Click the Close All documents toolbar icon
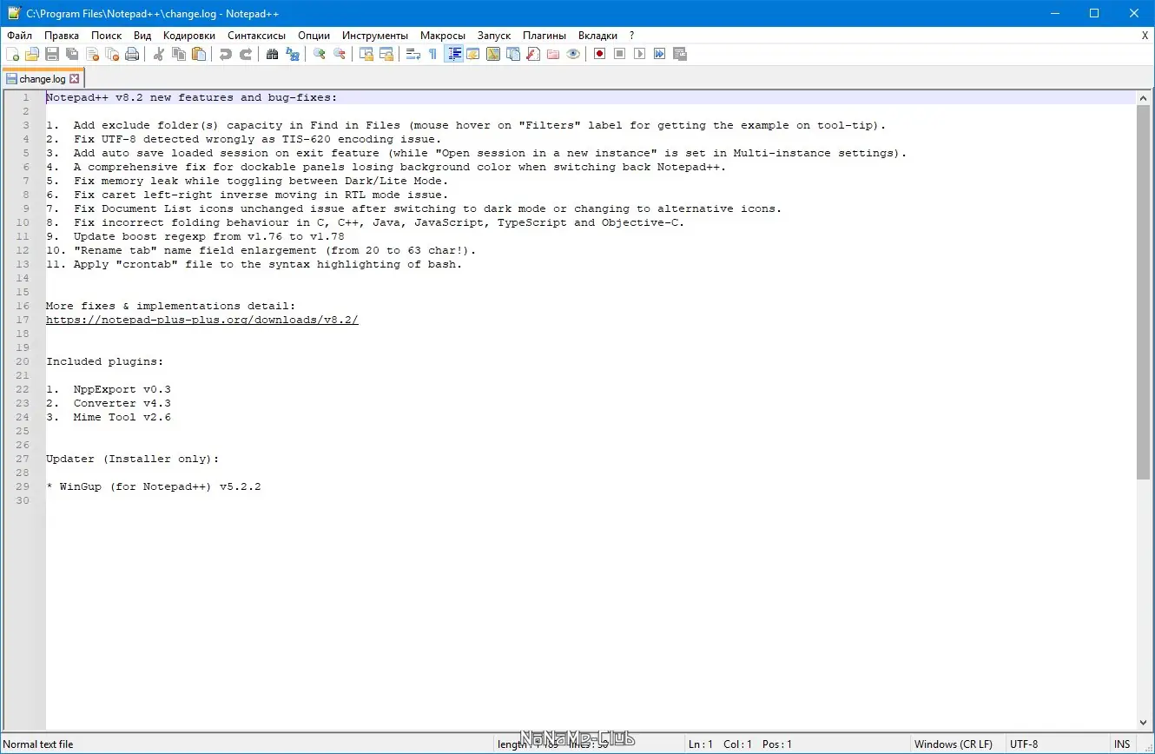Image resolution: width=1155 pixels, height=754 pixels. pyautogui.click(x=112, y=54)
